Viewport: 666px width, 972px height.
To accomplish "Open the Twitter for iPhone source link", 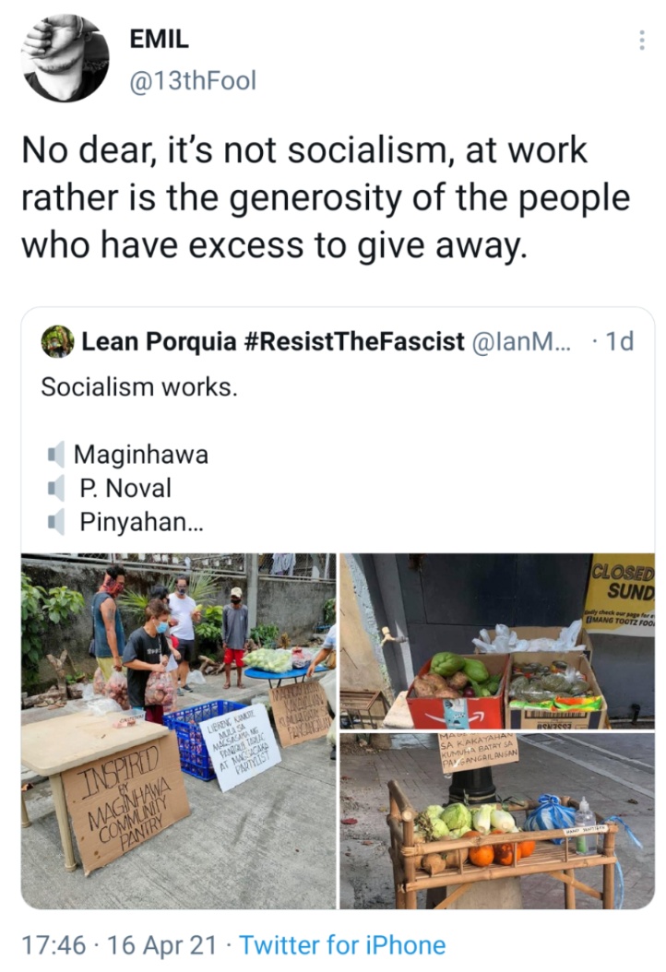I will pos(342,945).
